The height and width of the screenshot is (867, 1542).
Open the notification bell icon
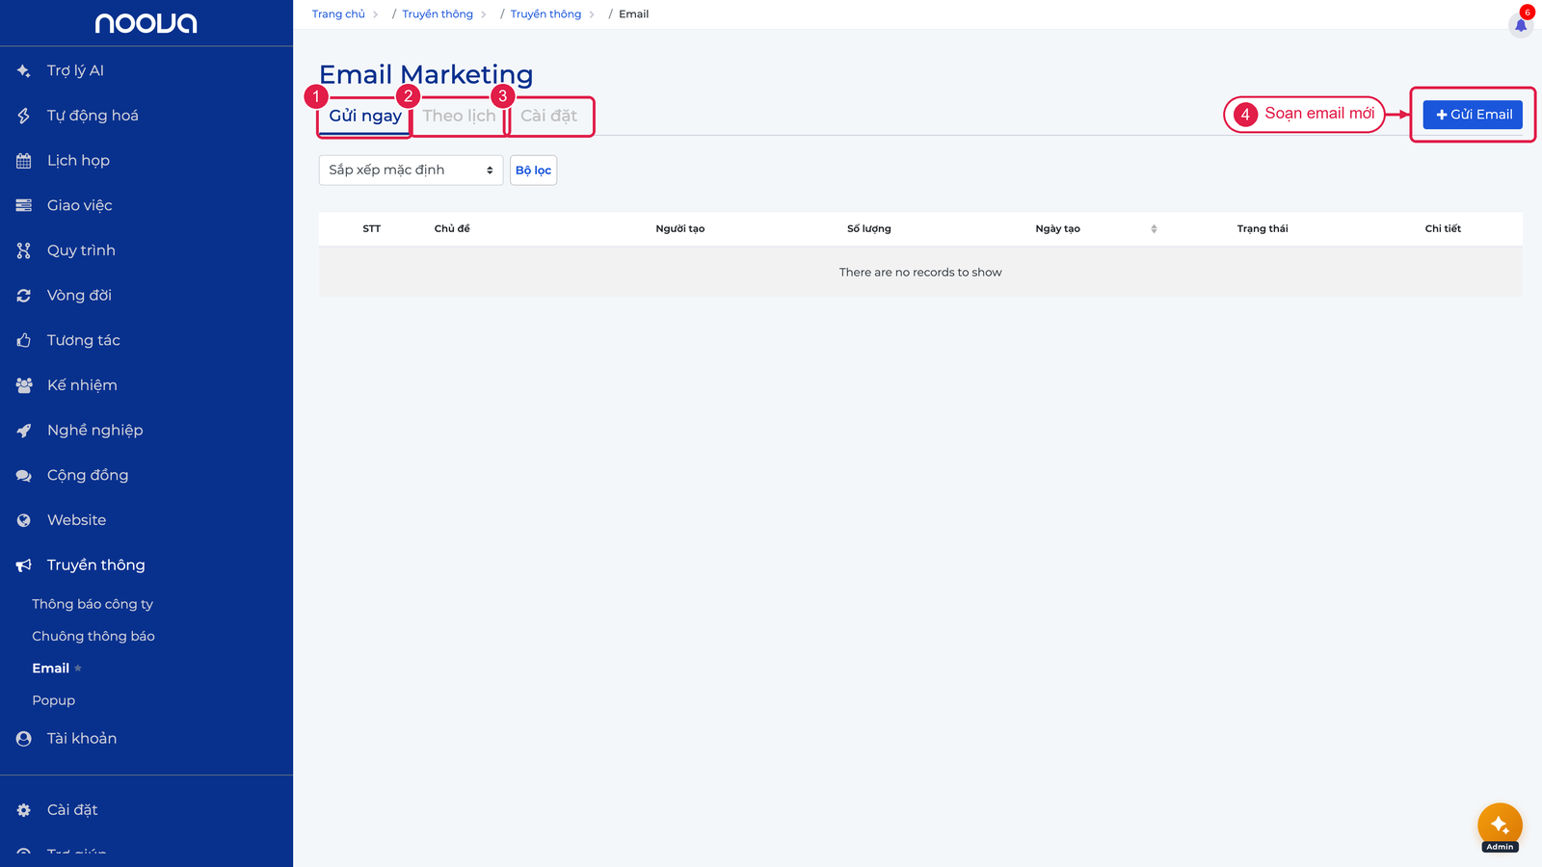(1521, 25)
